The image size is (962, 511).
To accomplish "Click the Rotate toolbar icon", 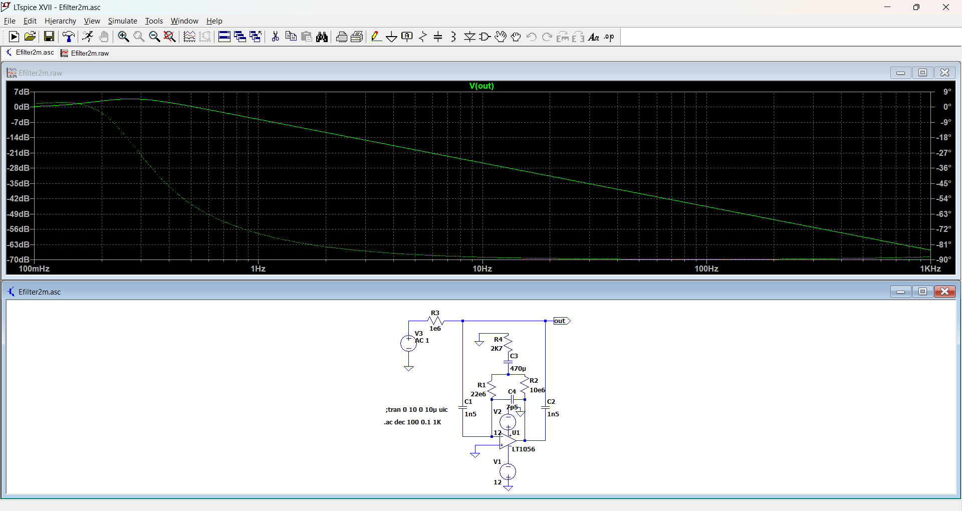I will tap(563, 37).
